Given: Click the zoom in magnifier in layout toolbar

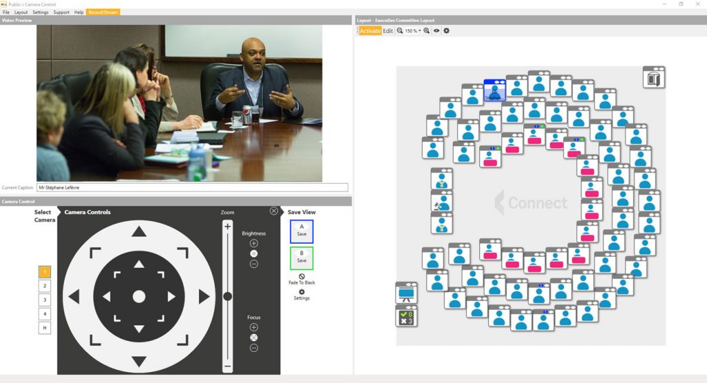Looking at the screenshot, I should (427, 31).
